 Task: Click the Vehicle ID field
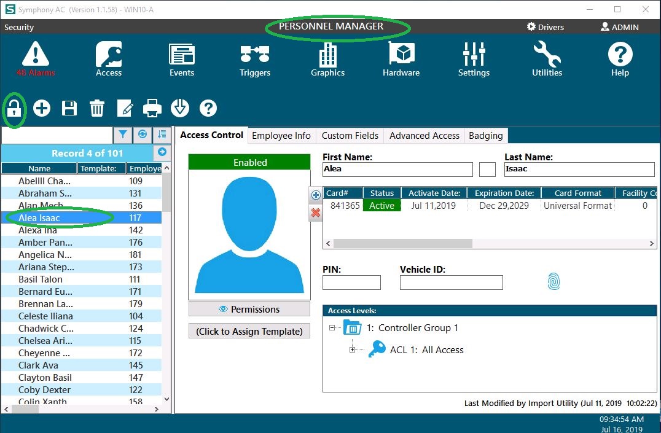[x=451, y=282]
